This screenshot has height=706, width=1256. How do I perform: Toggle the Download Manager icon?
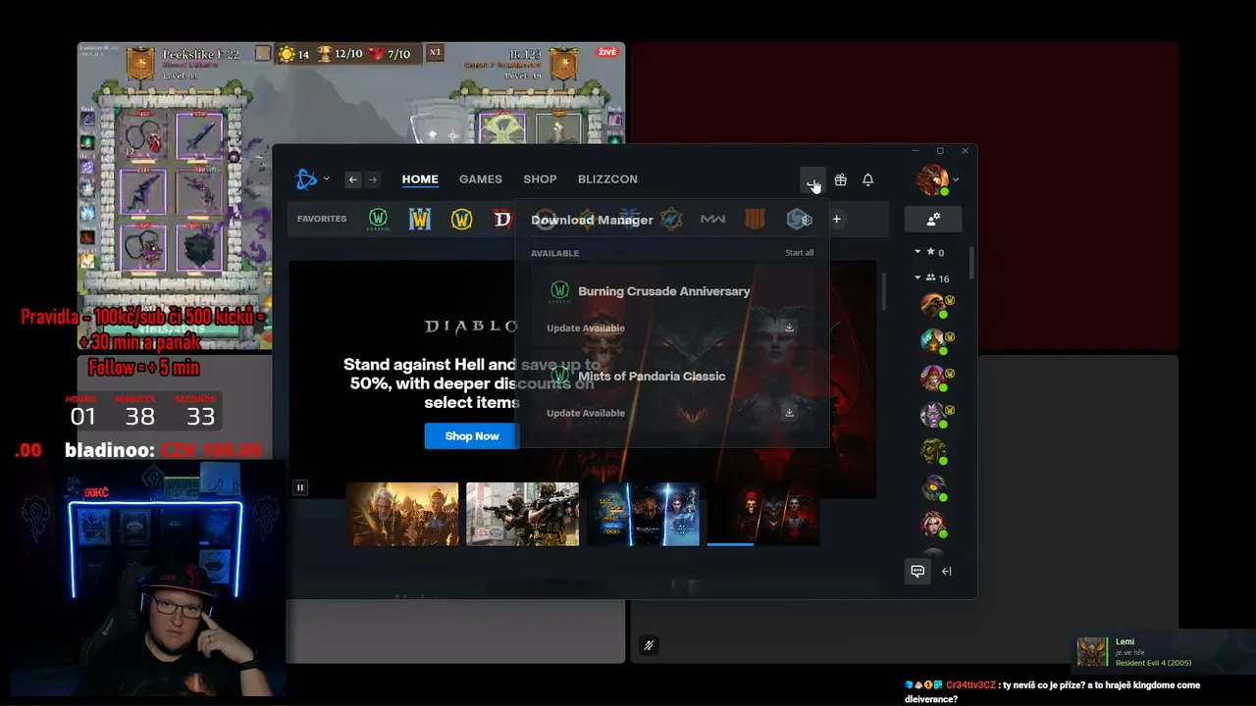coord(812,179)
